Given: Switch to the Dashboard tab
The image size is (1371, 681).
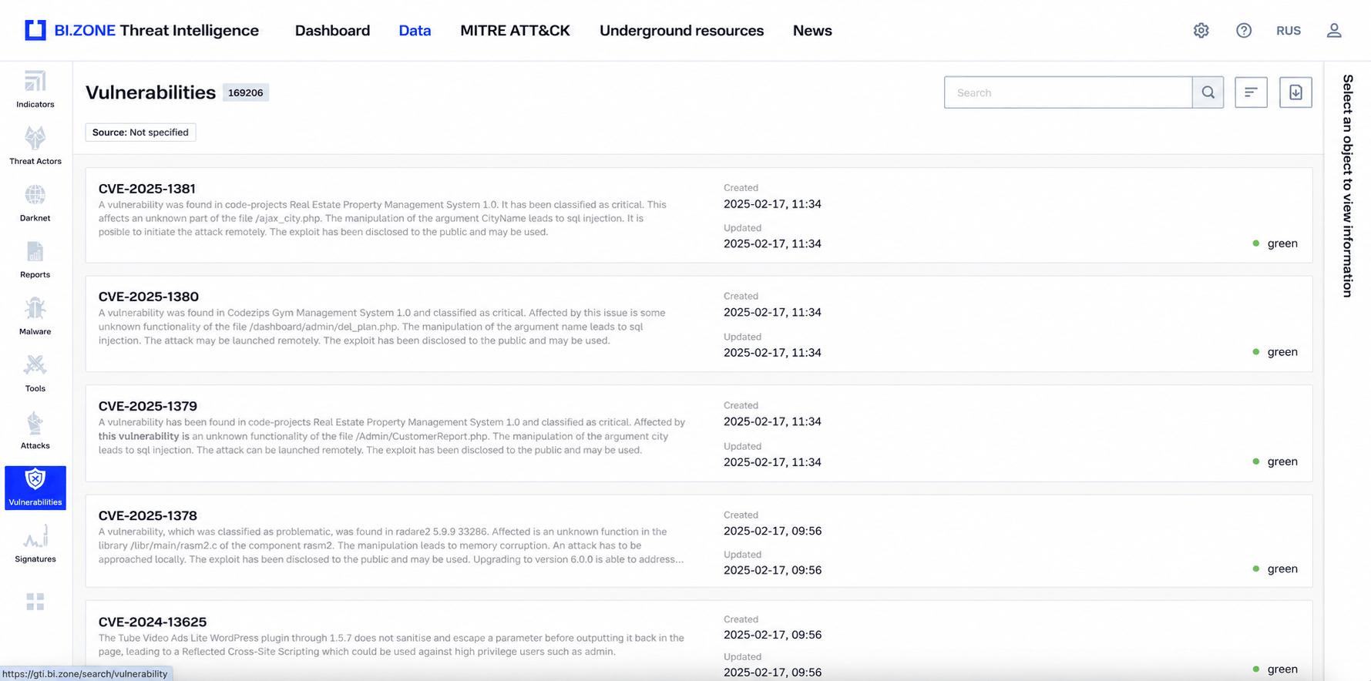Looking at the screenshot, I should pos(332,30).
